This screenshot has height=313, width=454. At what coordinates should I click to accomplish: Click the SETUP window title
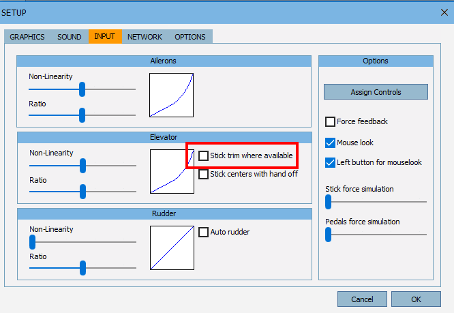click(x=14, y=13)
